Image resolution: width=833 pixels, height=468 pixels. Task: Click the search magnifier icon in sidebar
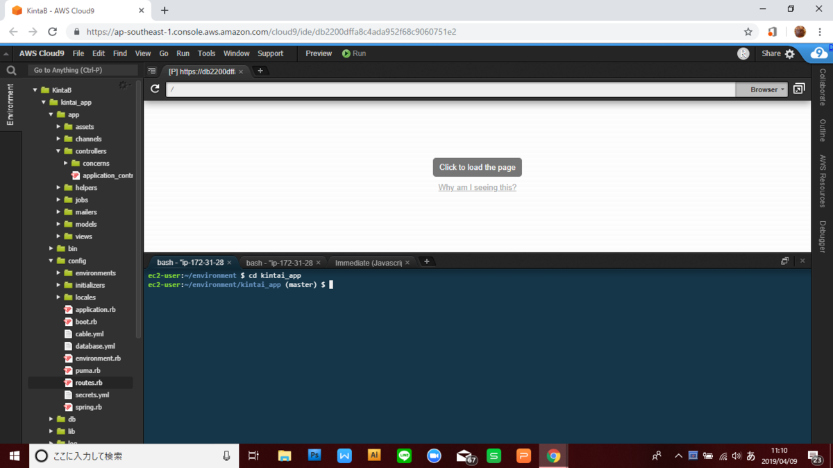pyautogui.click(x=11, y=70)
